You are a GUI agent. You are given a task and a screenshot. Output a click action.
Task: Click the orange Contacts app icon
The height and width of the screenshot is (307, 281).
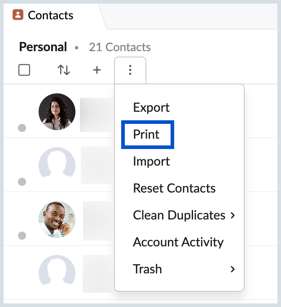click(18, 15)
